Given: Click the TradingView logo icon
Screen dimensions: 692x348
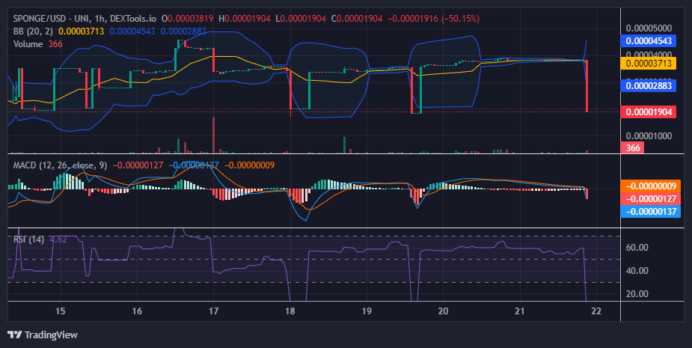Looking at the screenshot, I should point(14,335).
